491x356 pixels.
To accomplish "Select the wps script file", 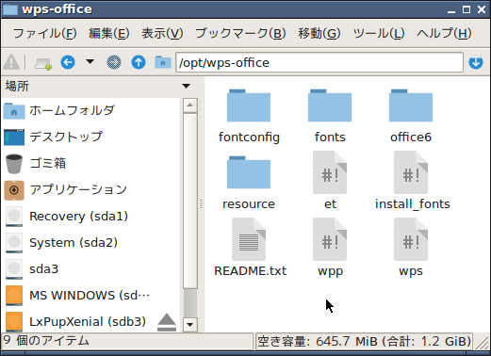I will [411, 248].
